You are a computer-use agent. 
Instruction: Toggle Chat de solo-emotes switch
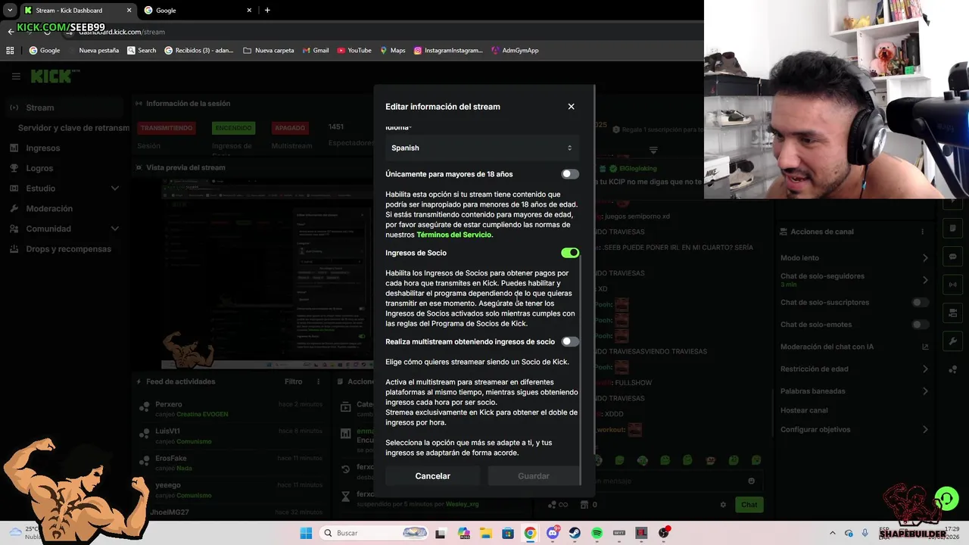point(920,325)
